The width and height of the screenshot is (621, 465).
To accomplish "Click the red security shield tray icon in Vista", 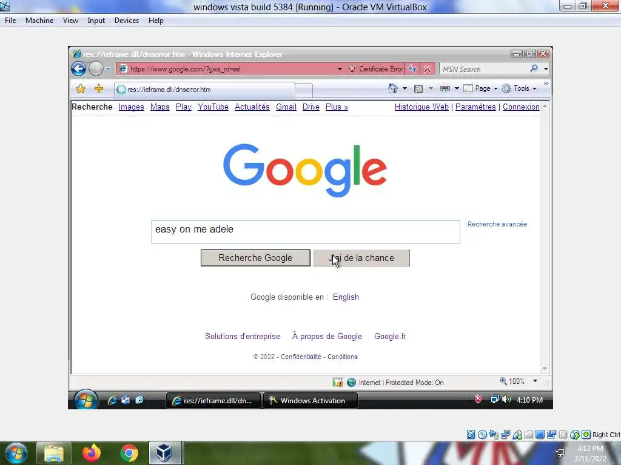I will tap(478, 400).
